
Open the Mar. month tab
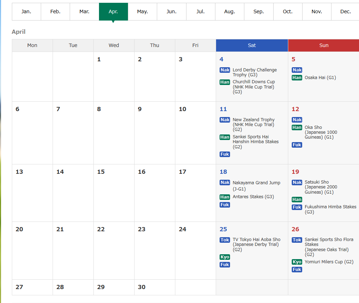[84, 12]
